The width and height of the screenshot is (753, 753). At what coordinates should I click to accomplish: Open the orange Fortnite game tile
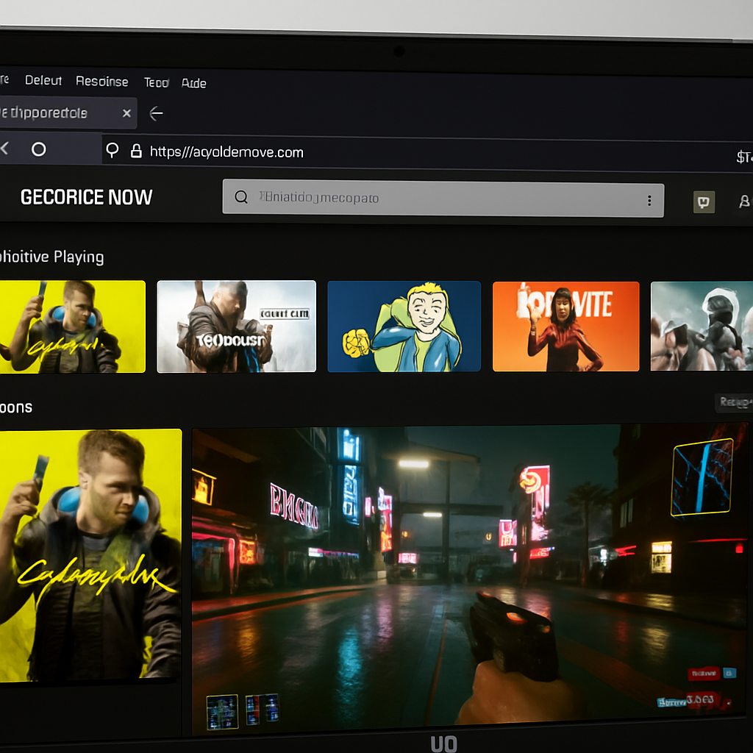tap(565, 326)
